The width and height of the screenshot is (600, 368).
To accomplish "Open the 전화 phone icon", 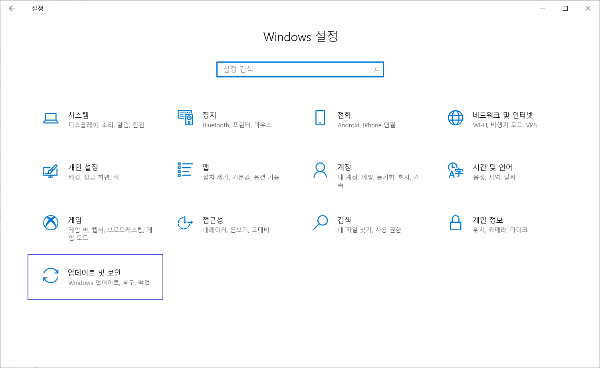I will click(x=320, y=118).
